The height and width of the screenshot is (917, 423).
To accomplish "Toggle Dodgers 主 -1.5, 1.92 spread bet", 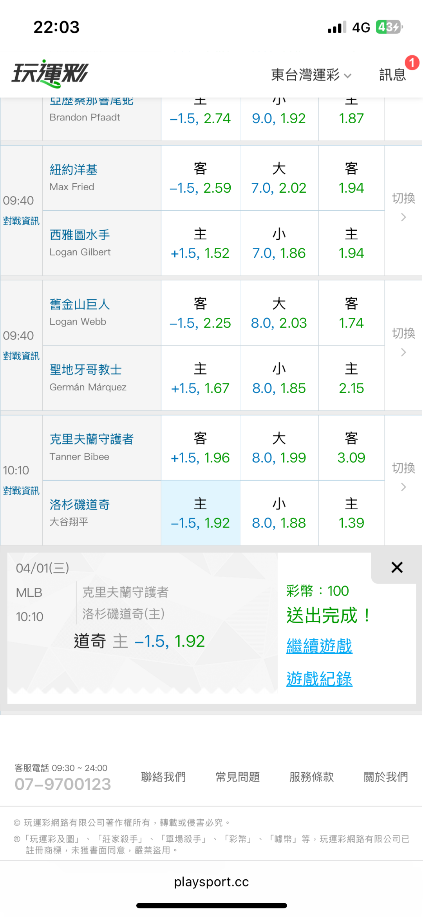I will click(x=200, y=513).
